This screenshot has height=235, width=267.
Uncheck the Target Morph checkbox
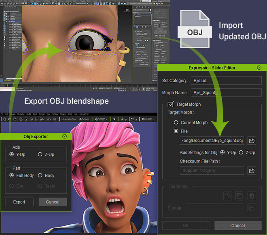pos(171,105)
